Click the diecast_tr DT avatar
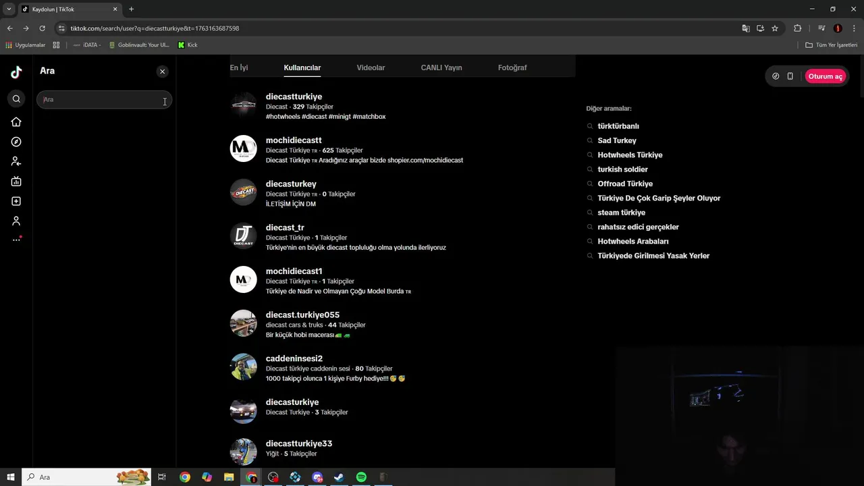 tap(243, 236)
